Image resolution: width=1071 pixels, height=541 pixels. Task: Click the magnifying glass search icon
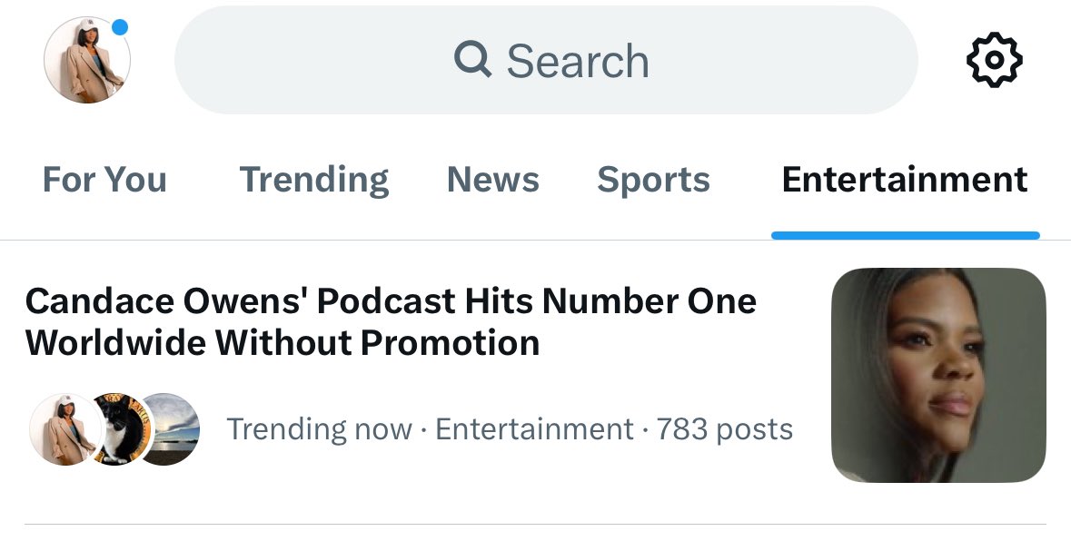point(472,60)
